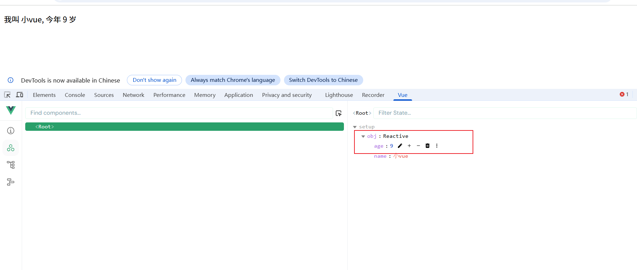The width and height of the screenshot is (637, 270).
Task: Click the Don't show again button
Action: point(155,80)
